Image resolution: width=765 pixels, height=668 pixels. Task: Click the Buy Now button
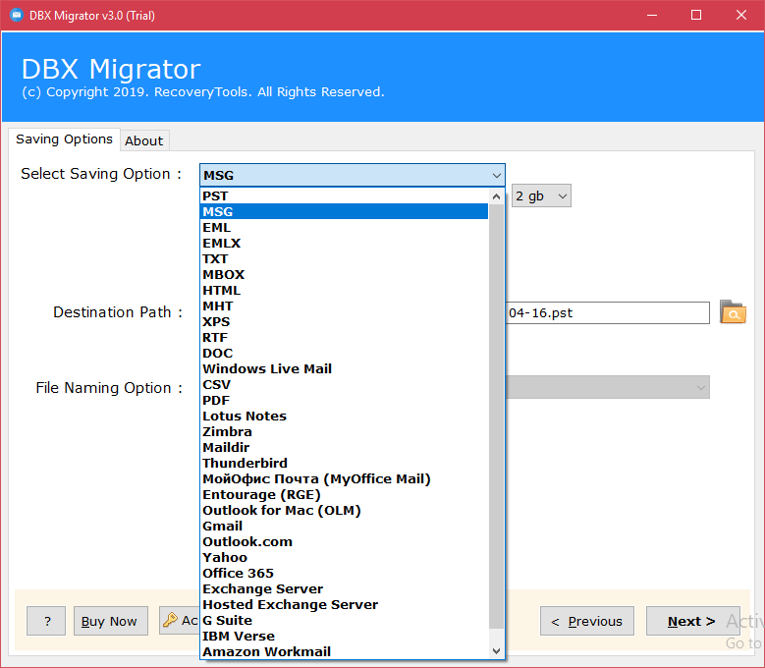pyautogui.click(x=111, y=621)
